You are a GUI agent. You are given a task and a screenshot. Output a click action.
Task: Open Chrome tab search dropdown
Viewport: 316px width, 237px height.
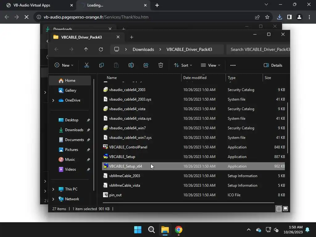266,4
